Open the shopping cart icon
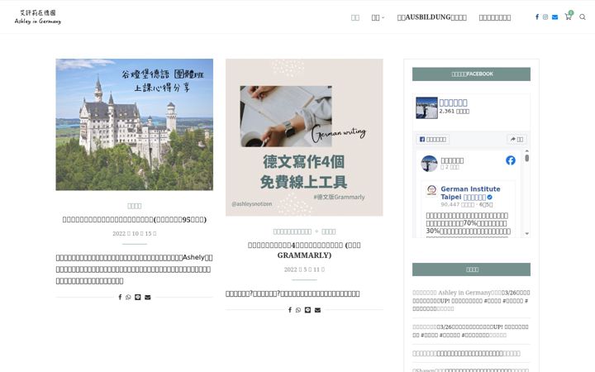Screen dimensions: 595x372 (x=568, y=17)
